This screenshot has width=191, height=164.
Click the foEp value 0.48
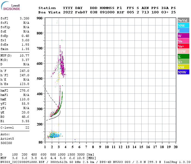[25, 36]
